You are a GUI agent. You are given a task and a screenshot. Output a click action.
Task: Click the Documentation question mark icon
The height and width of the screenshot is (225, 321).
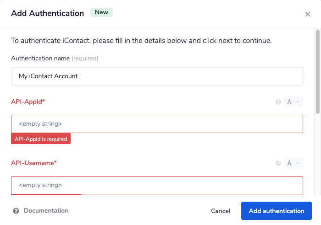click(x=16, y=211)
